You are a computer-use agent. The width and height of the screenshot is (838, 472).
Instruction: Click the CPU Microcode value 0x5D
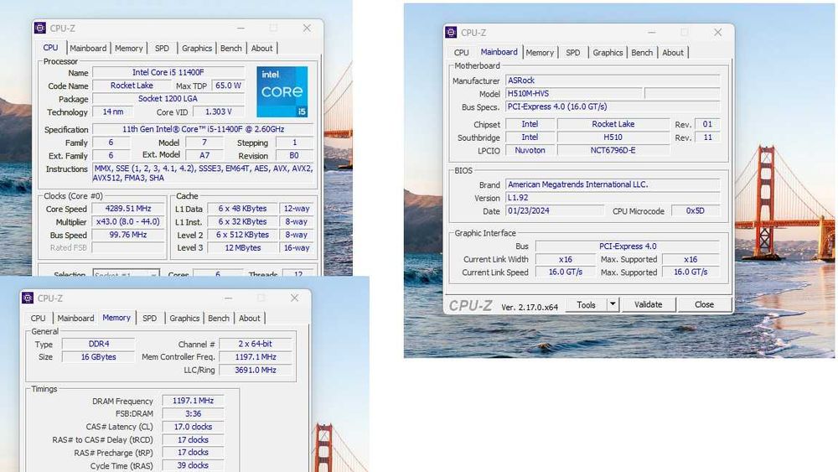(696, 210)
